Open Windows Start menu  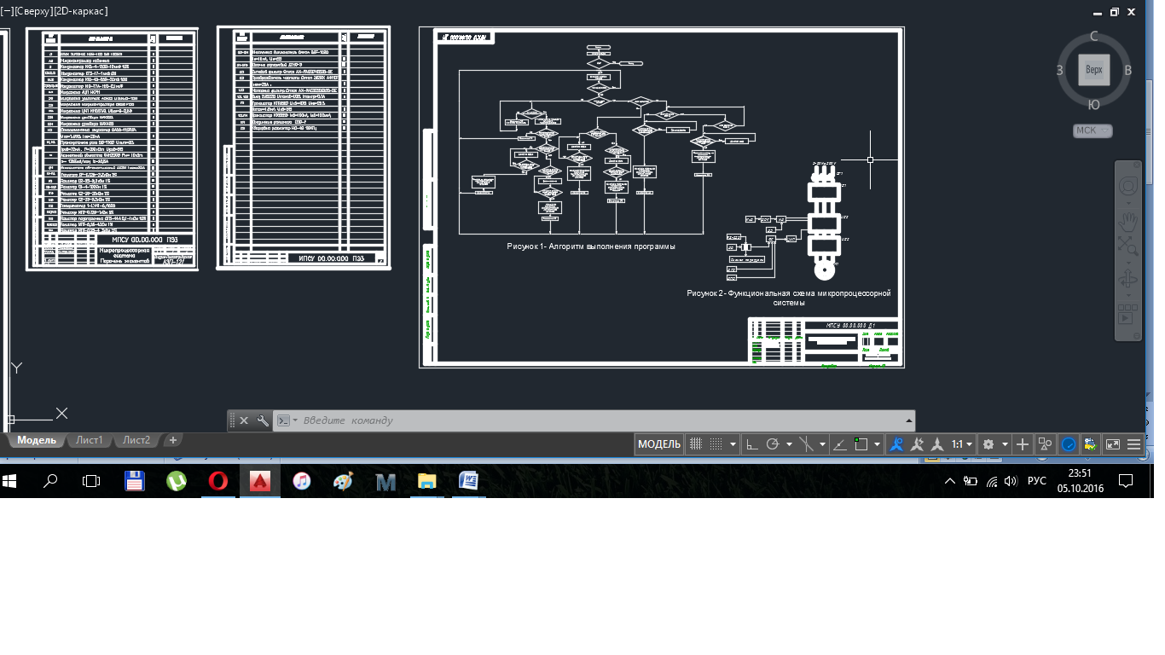point(11,481)
